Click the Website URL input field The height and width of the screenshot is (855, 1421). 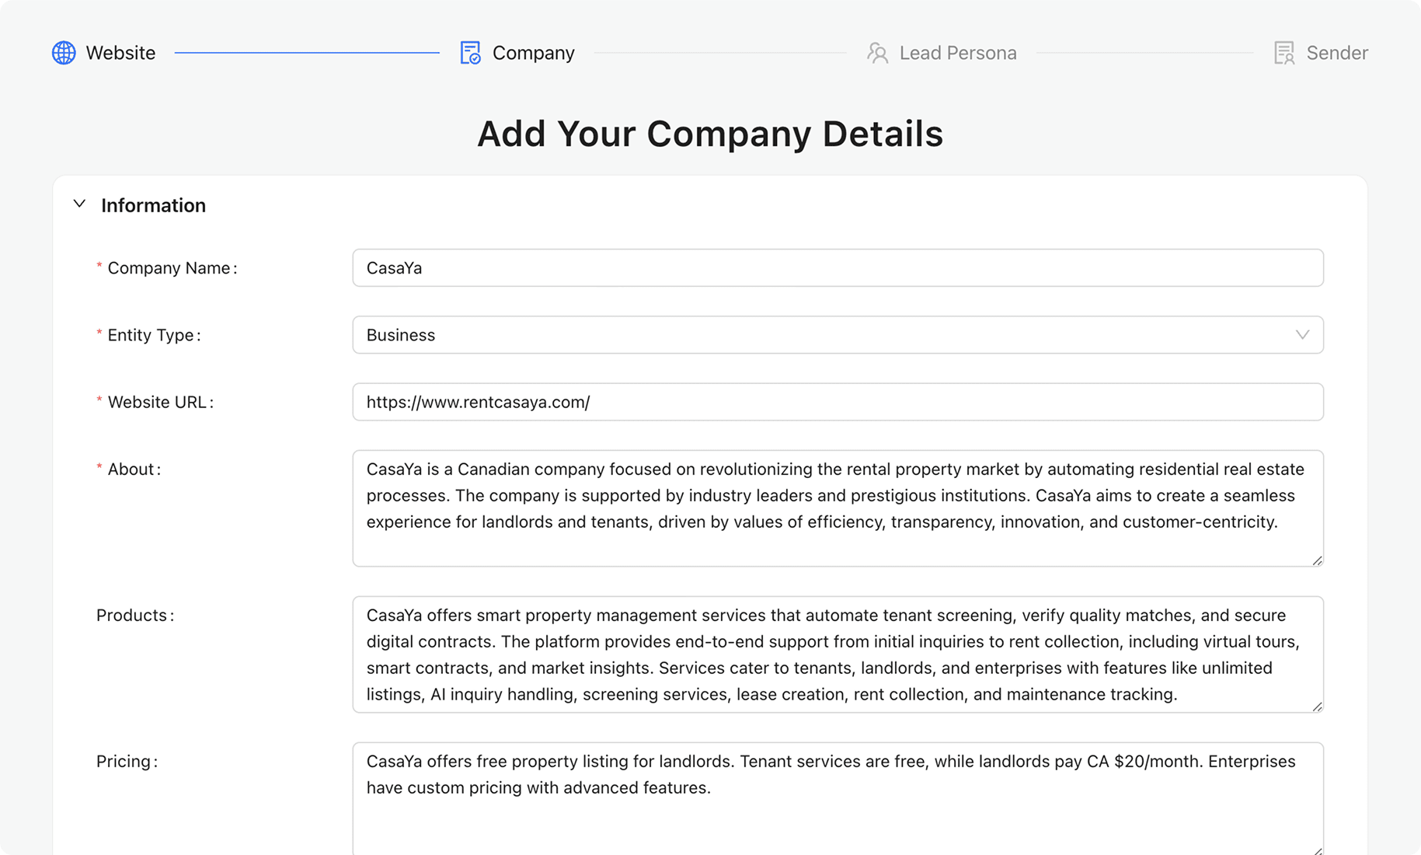point(837,402)
